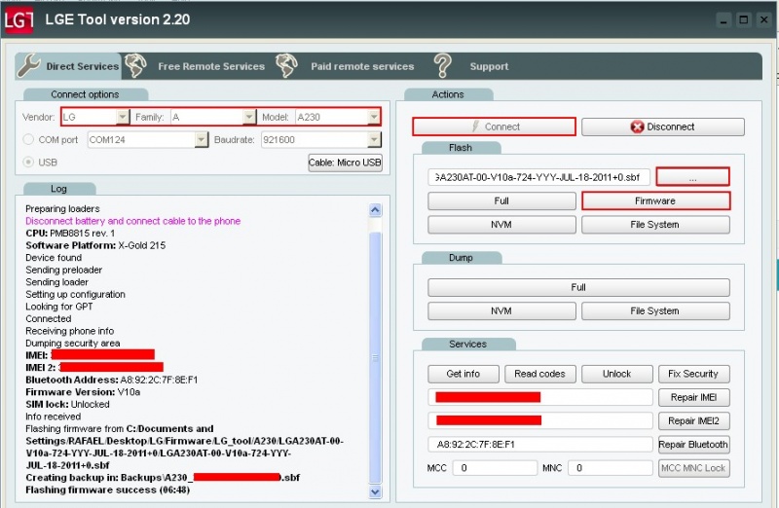Expand the Model A230 dropdown
The image size is (779, 508).
(374, 117)
